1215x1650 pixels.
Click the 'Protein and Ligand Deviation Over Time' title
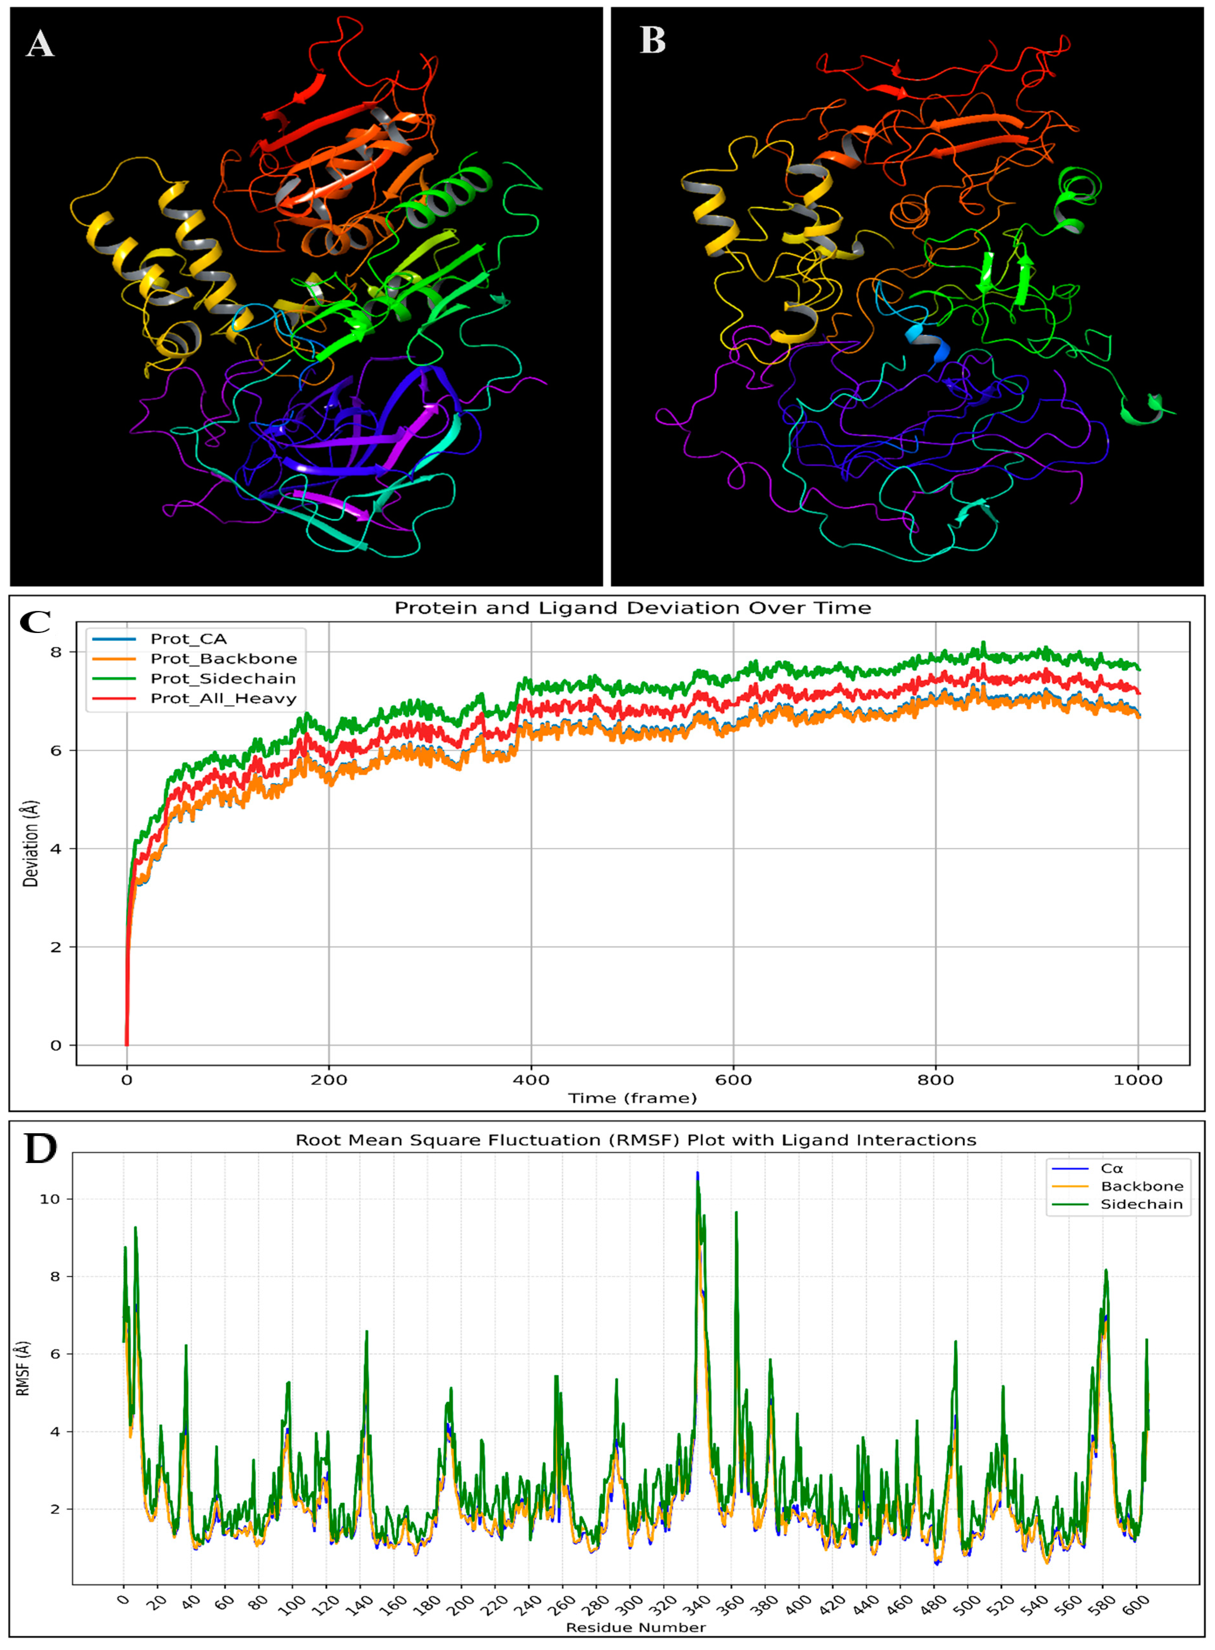(x=633, y=608)
